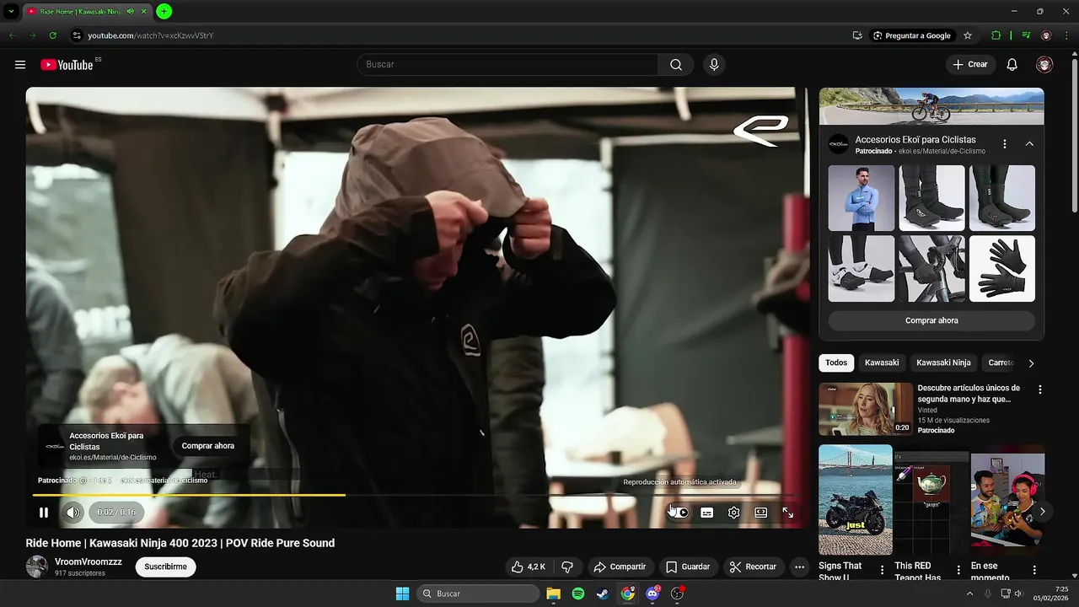Dislike the video
Screen dimensions: 1079x607
coord(567,567)
